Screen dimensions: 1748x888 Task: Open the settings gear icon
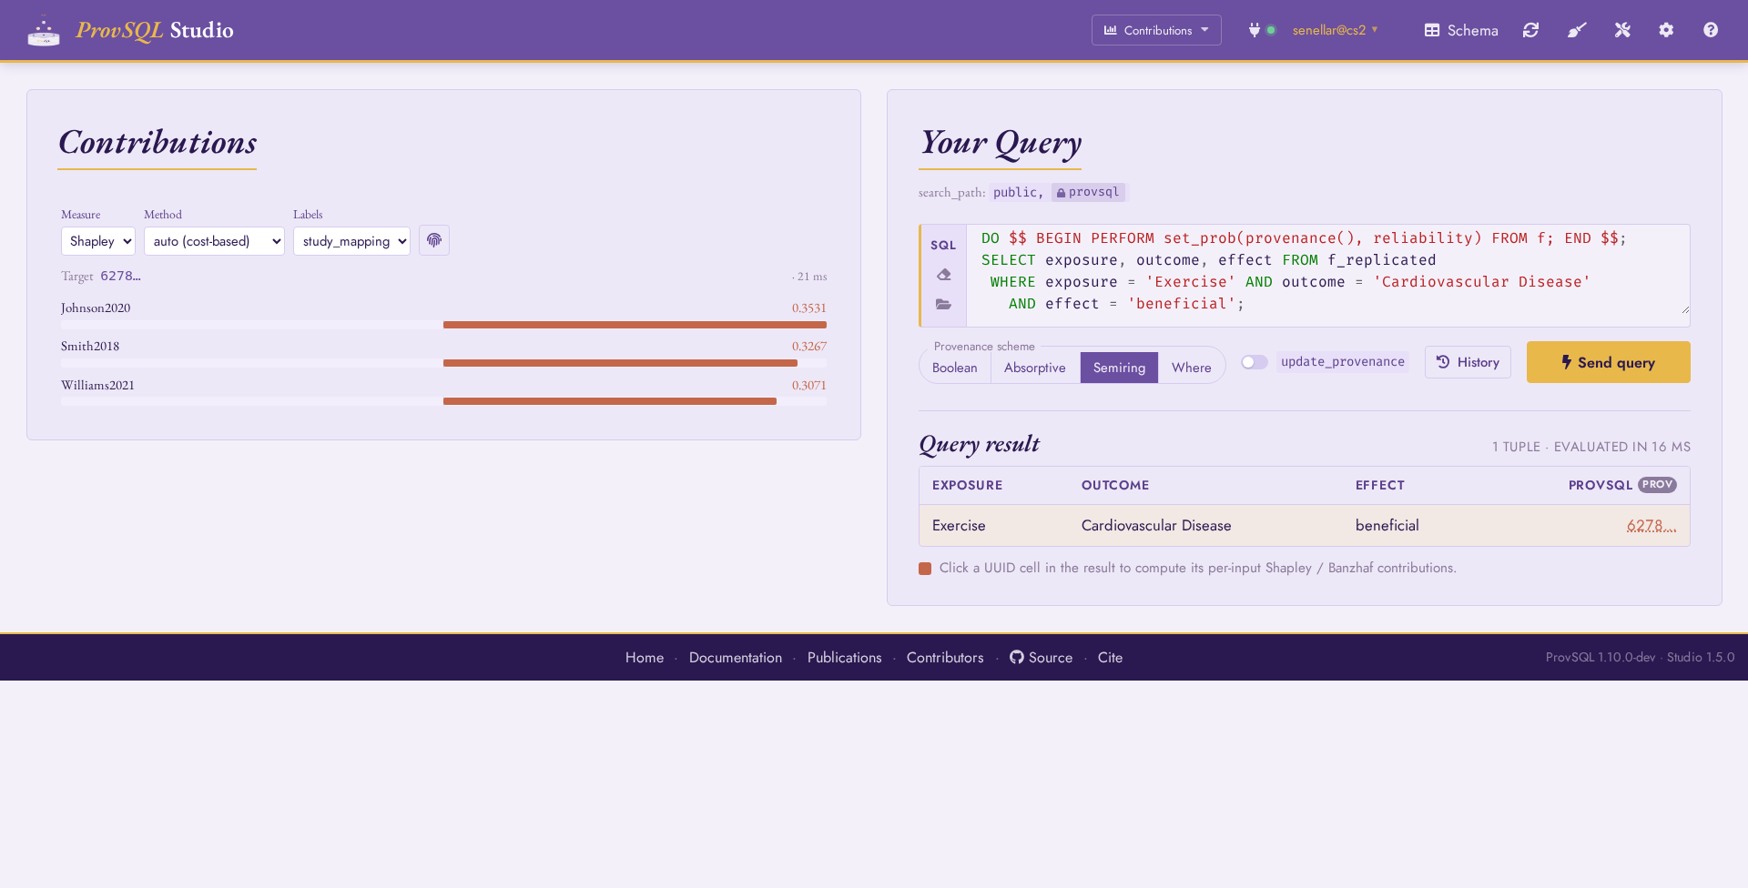1666,30
